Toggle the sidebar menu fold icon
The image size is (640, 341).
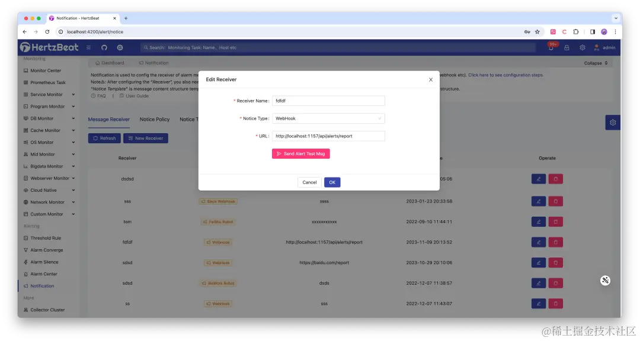(x=88, y=48)
